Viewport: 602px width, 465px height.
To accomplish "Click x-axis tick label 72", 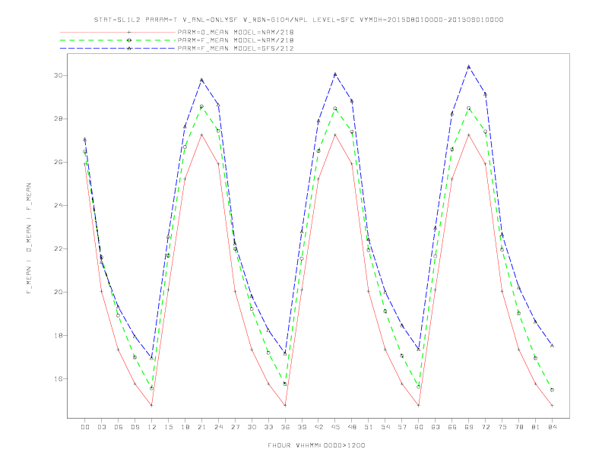I will 485,427.
